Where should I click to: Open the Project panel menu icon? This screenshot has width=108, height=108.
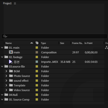(x=15, y=3)
